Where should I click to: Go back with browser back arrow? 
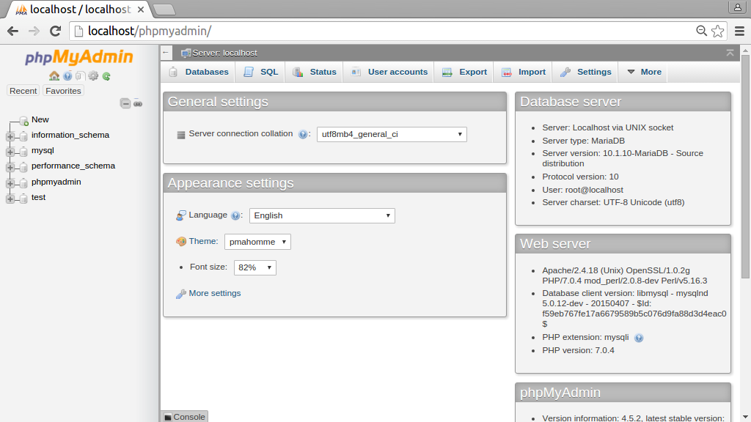(13, 31)
